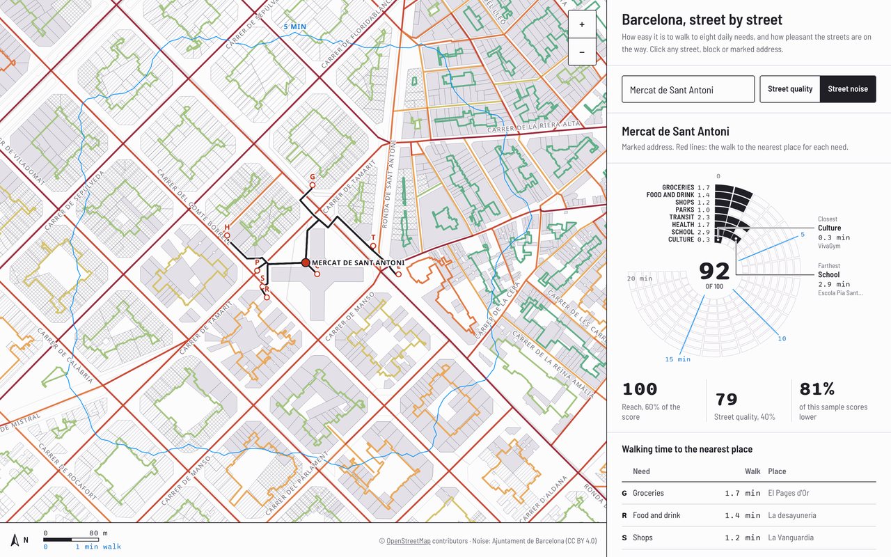Viewport: 891px width, 557px height.
Task: Click the Reach score value 100
Action: click(x=640, y=389)
